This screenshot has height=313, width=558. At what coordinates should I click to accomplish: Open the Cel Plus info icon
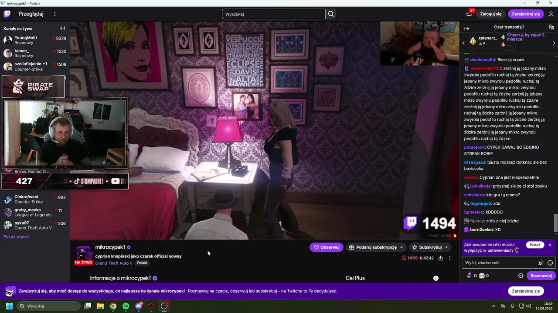coord(436,278)
